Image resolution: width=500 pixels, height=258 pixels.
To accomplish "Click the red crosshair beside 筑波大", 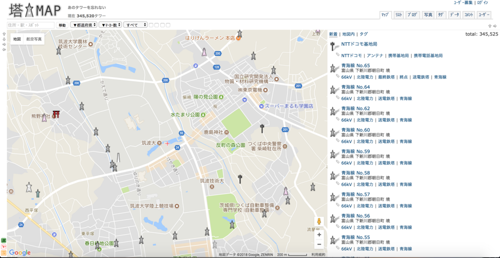I will [x=167, y=144].
